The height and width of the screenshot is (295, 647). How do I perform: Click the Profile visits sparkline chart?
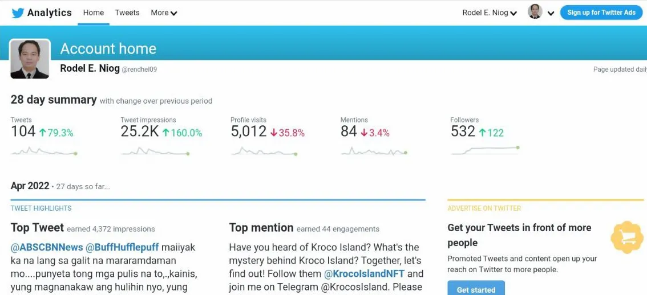point(265,151)
